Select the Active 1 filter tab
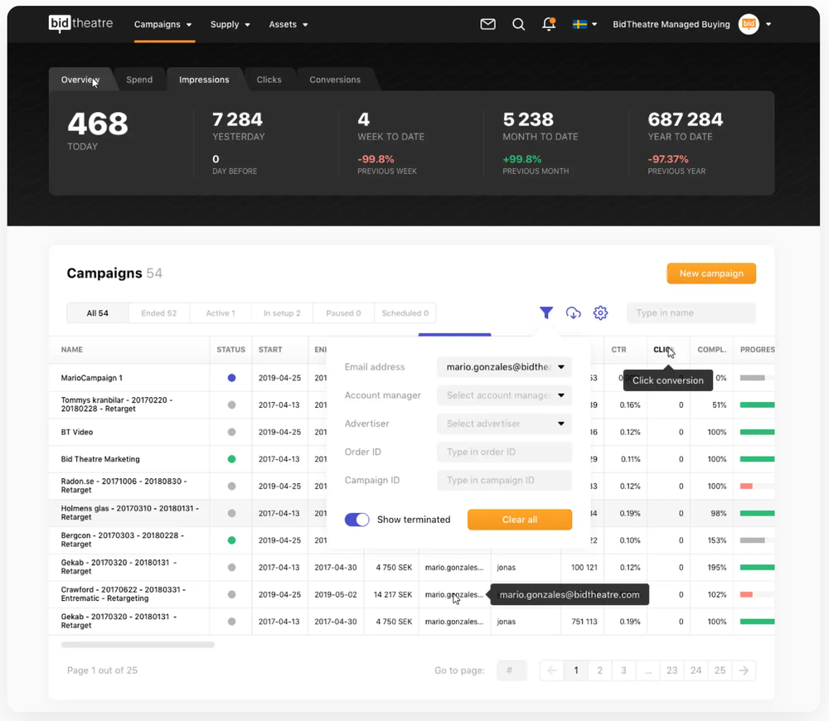This screenshot has width=829, height=721. click(221, 313)
